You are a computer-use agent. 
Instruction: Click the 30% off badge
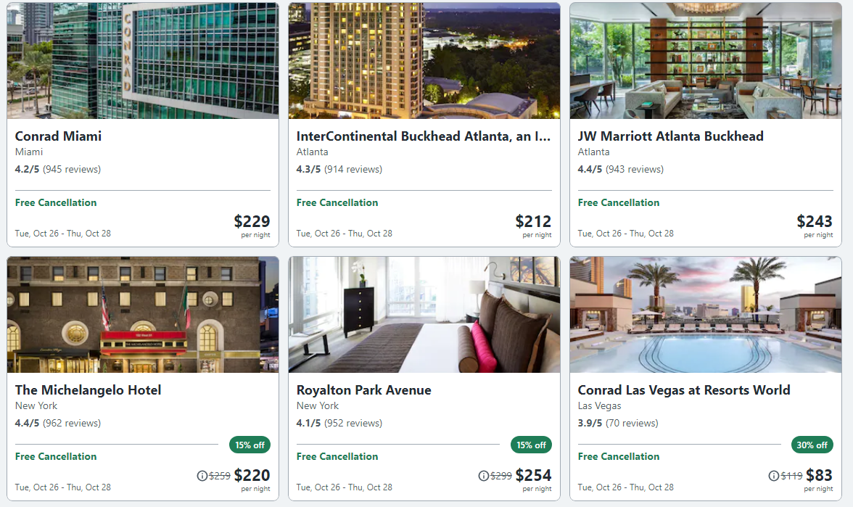(812, 445)
